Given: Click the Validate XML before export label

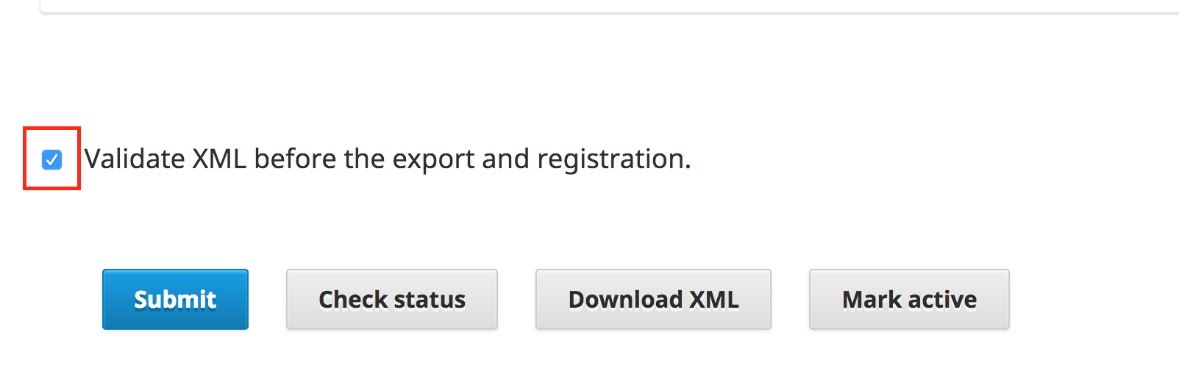Looking at the screenshot, I should [388, 159].
